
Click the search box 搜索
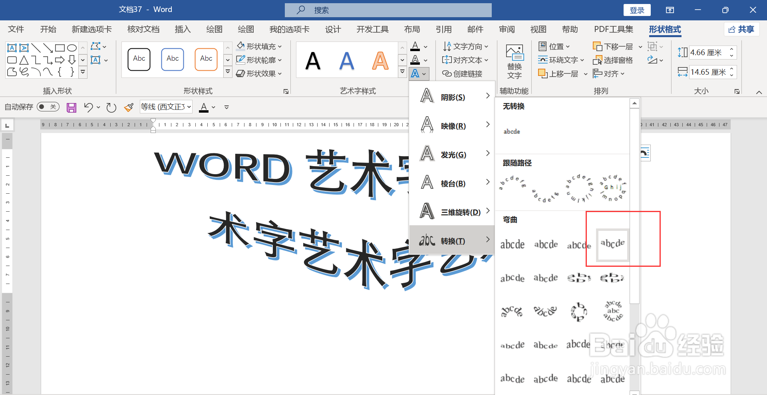[388, 10]
